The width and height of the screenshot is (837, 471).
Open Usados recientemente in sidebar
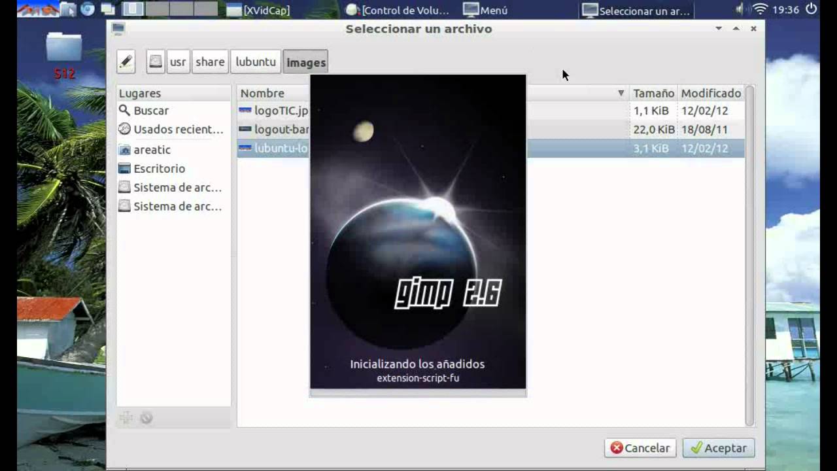(173, 130)
